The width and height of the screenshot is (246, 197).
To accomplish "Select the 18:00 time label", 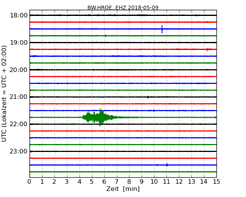I will tap(19, 16).
